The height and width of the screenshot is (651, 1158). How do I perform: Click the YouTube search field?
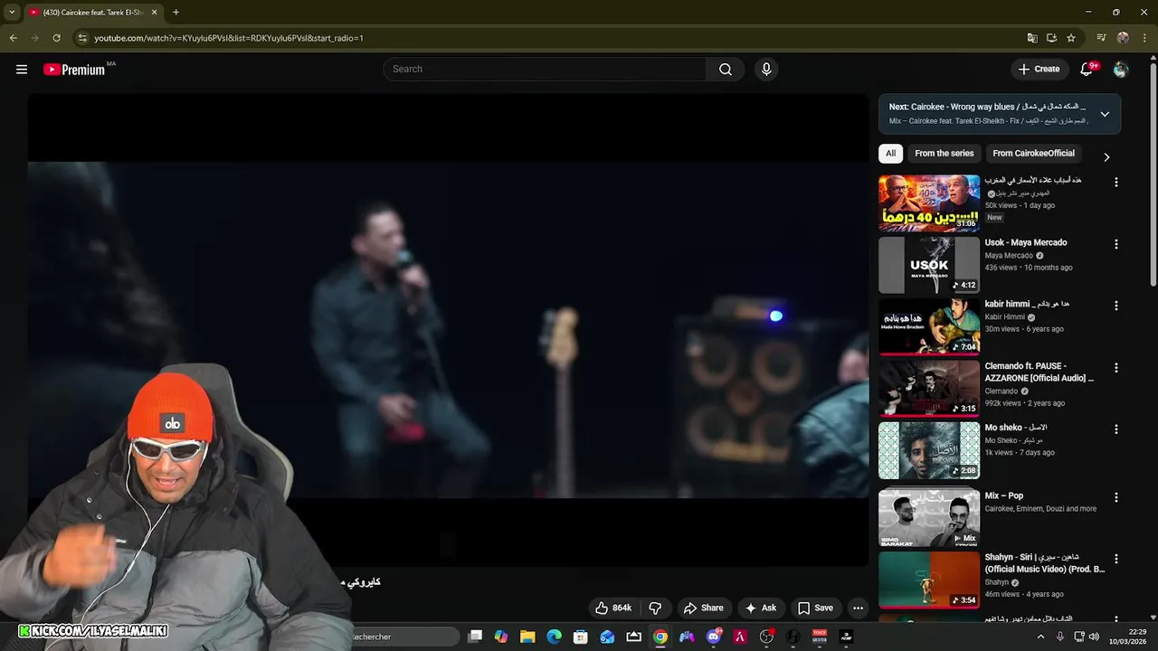pyautogui.click(x=545, y=70)
